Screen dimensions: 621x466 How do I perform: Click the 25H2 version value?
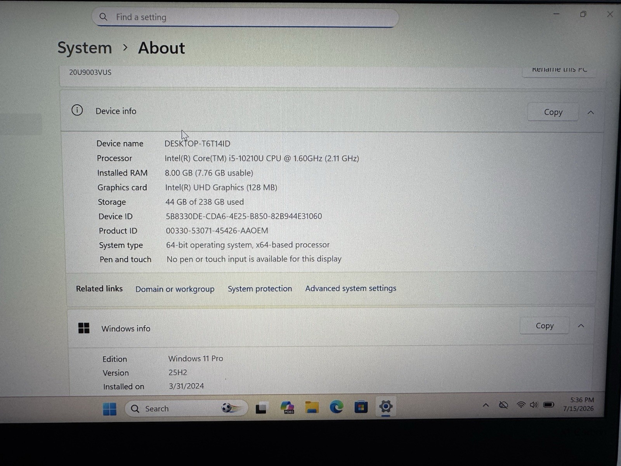[x=178, y=372]
